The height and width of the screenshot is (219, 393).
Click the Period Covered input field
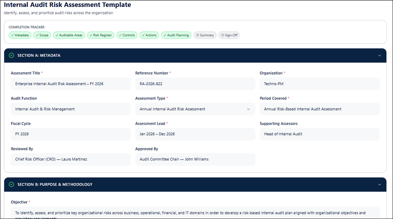(x=319, y=109)
